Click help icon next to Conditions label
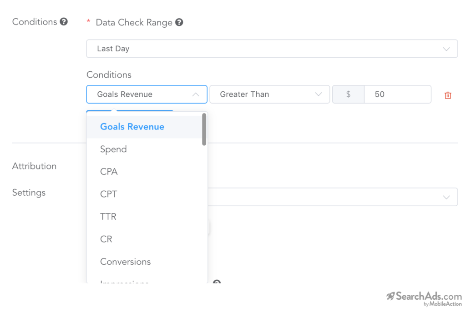466x317 pixels. pos(64,22)
